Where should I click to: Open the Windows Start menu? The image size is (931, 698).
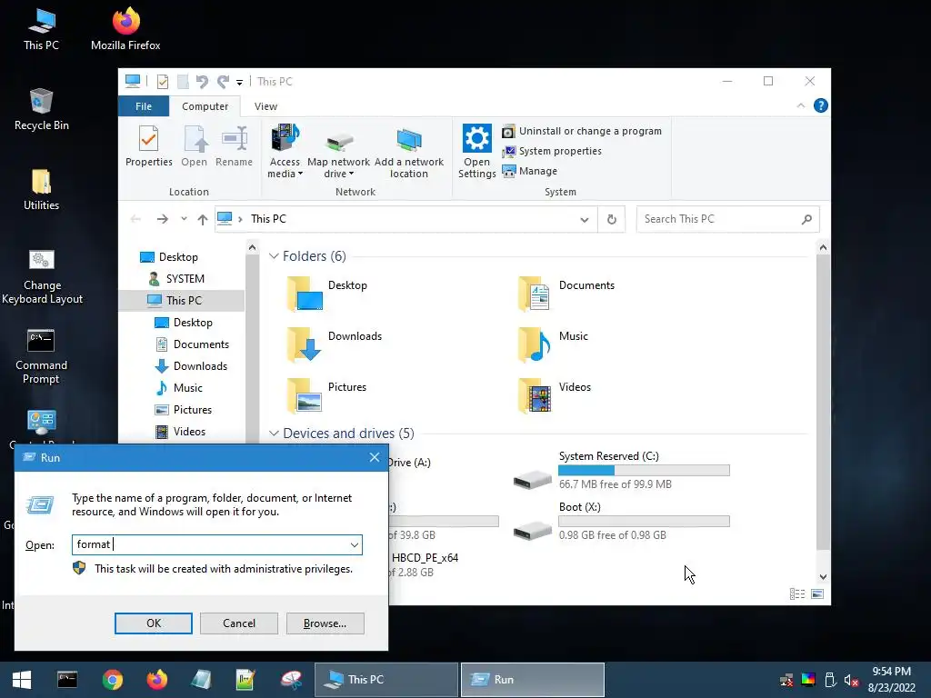pos(22,680)
